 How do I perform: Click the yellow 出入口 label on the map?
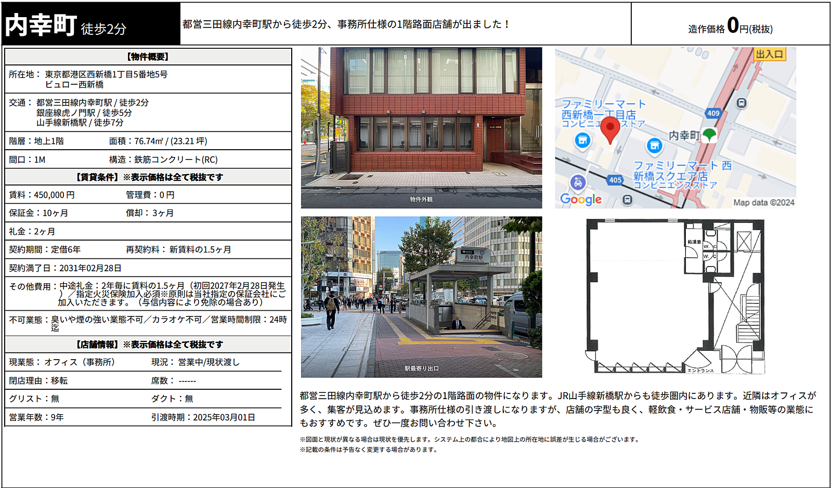769,54
